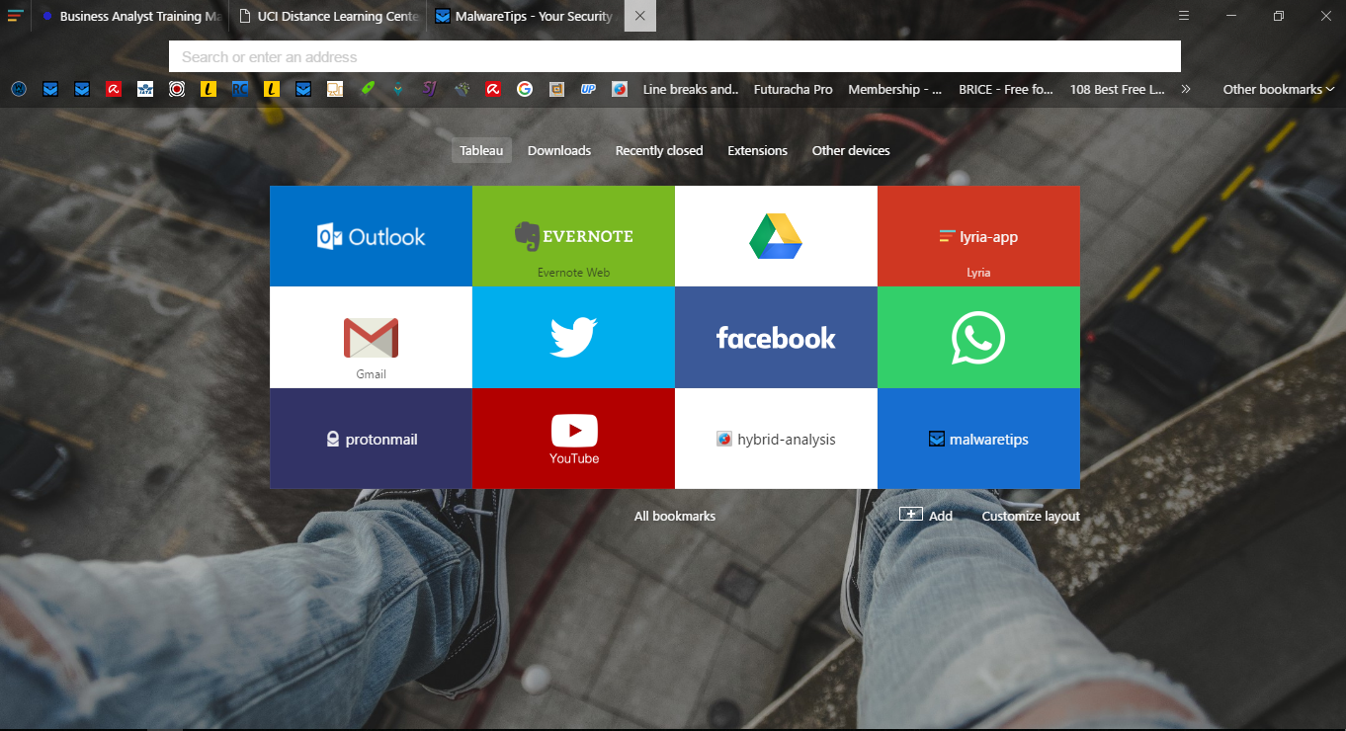
Task: Add a new tile with Add
Action: (926, 516)
